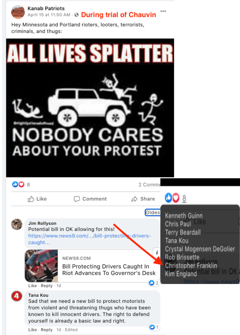Open the All Lives Splatter post image
Screen dimensions: 240x335
click(90, 108)
